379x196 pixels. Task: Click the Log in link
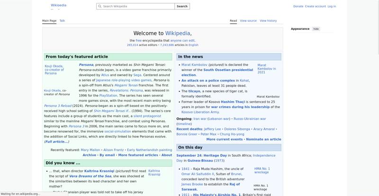[332, 6]
